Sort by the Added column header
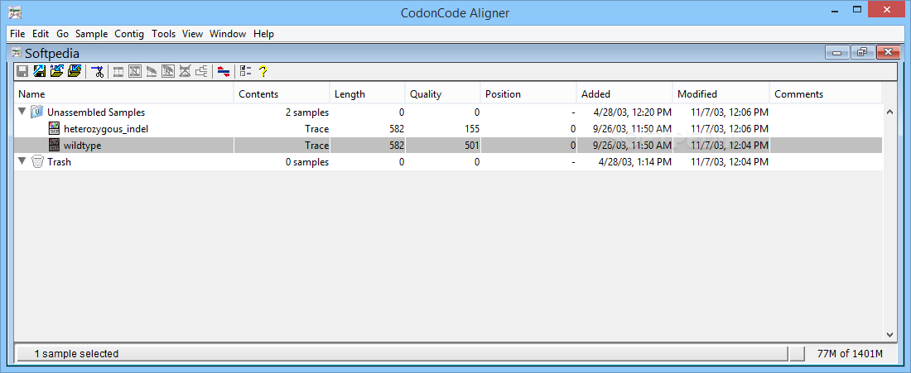 tap(624, 94)
